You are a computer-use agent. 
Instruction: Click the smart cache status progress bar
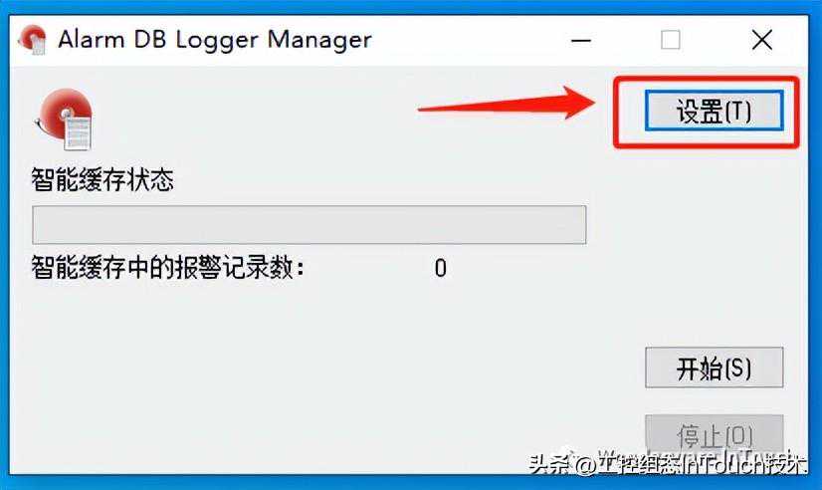(x=309, y=225)
